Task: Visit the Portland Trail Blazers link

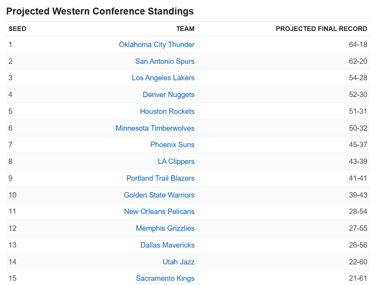Action: [x=160, y=178]
